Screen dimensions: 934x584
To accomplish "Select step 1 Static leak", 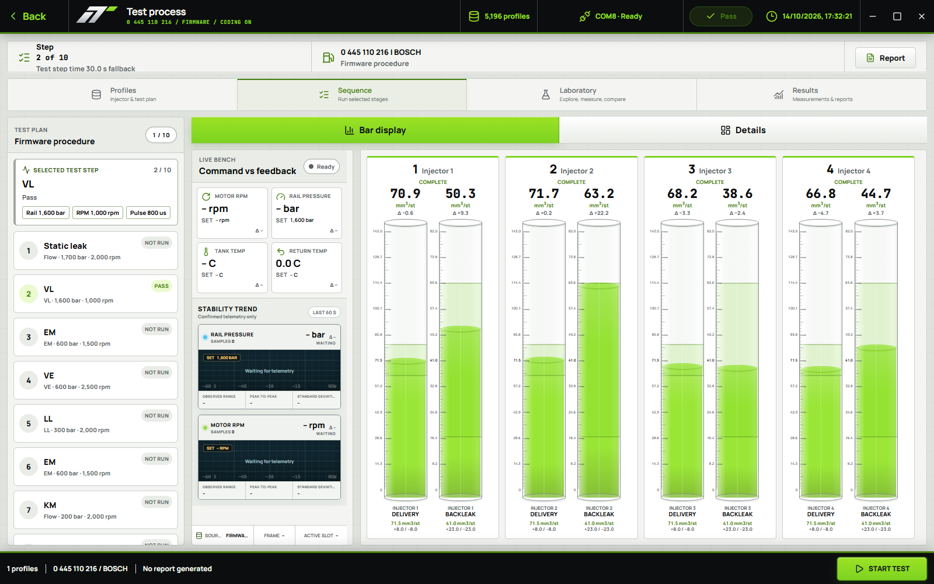I will [x=96, y=251].
